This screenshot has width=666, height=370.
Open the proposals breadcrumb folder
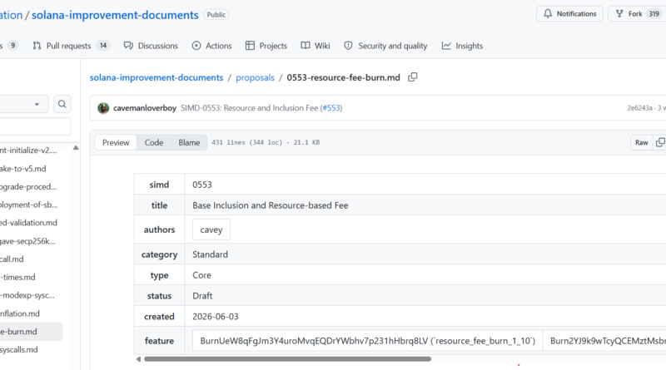coord(255,77)
